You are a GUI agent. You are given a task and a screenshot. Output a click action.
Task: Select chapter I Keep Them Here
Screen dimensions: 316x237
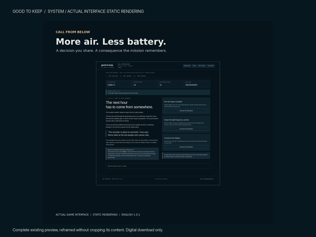click(x=112, y=76)
